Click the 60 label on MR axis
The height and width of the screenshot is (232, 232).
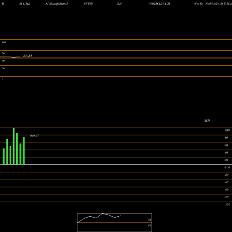[226, 145]
